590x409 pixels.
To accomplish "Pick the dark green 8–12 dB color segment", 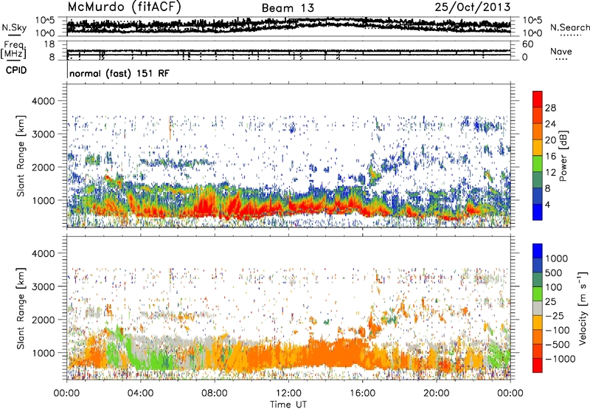I will [538, 180].
